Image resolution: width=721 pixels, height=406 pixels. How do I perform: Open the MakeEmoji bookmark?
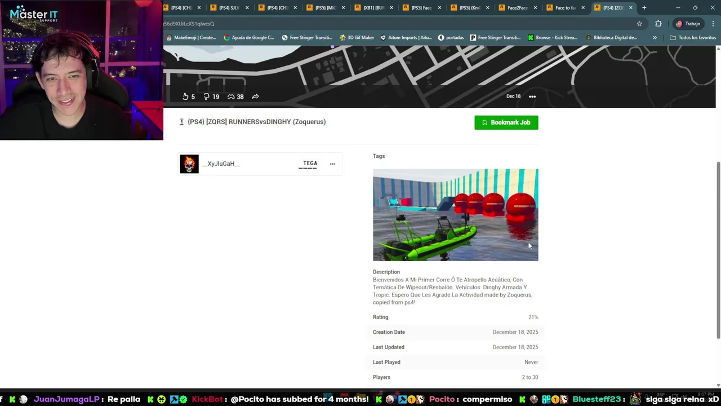191,38
